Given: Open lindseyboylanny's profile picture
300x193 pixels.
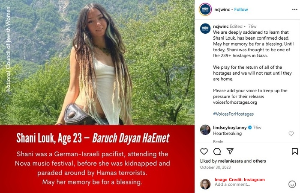Looking at the screenshot, I should (205, 130).
